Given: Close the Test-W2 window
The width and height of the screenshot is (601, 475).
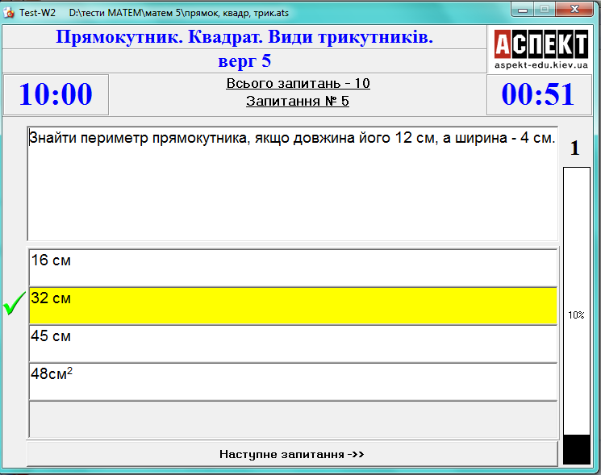Looking at the screenshot, I should (574, 9).
